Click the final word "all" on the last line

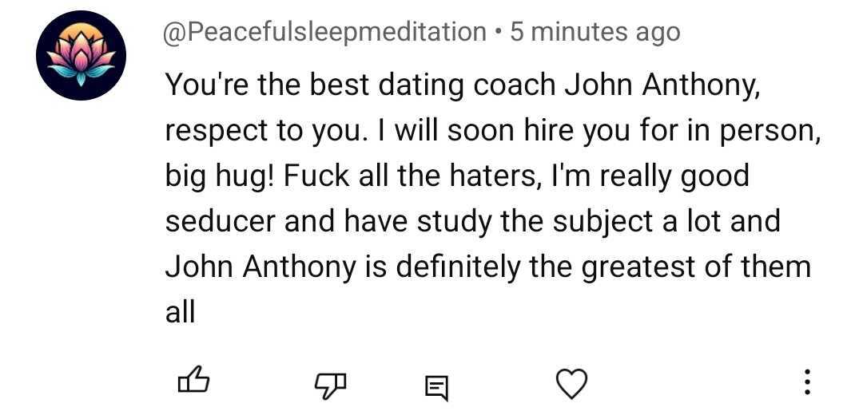180,312
